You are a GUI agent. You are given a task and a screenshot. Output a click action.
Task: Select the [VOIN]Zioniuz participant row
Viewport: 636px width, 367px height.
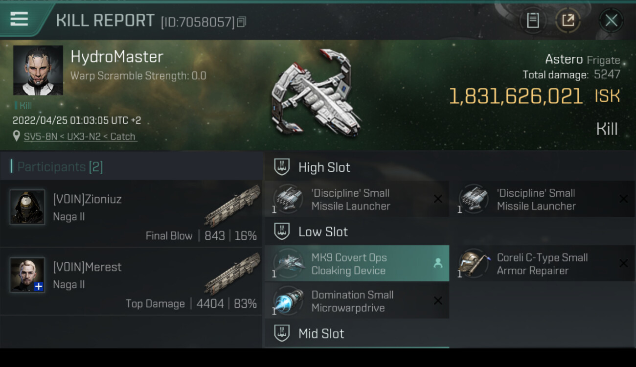131,213
